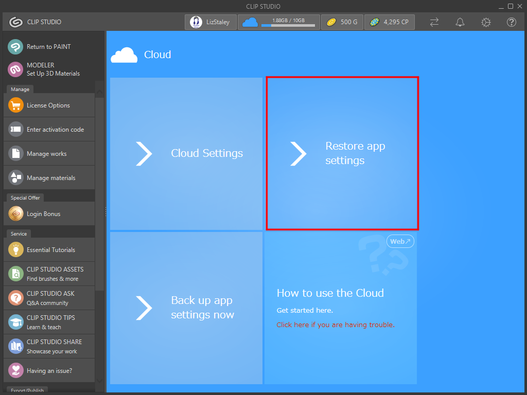Viewport: 527px width, 395px height.
Task: Open cloud storage usage indicator
Action: (x=278, y=22)
